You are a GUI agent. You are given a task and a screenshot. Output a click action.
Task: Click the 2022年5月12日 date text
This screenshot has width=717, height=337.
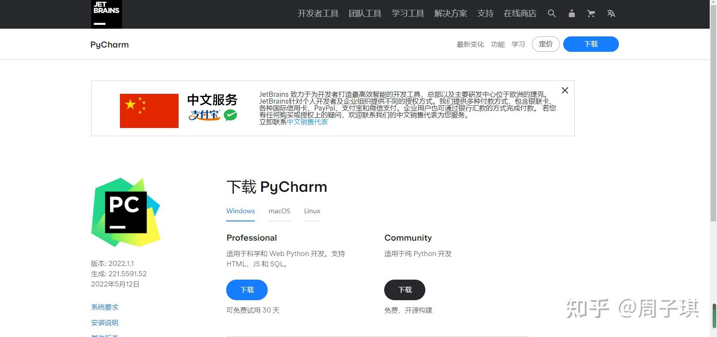tap(115, 284)
